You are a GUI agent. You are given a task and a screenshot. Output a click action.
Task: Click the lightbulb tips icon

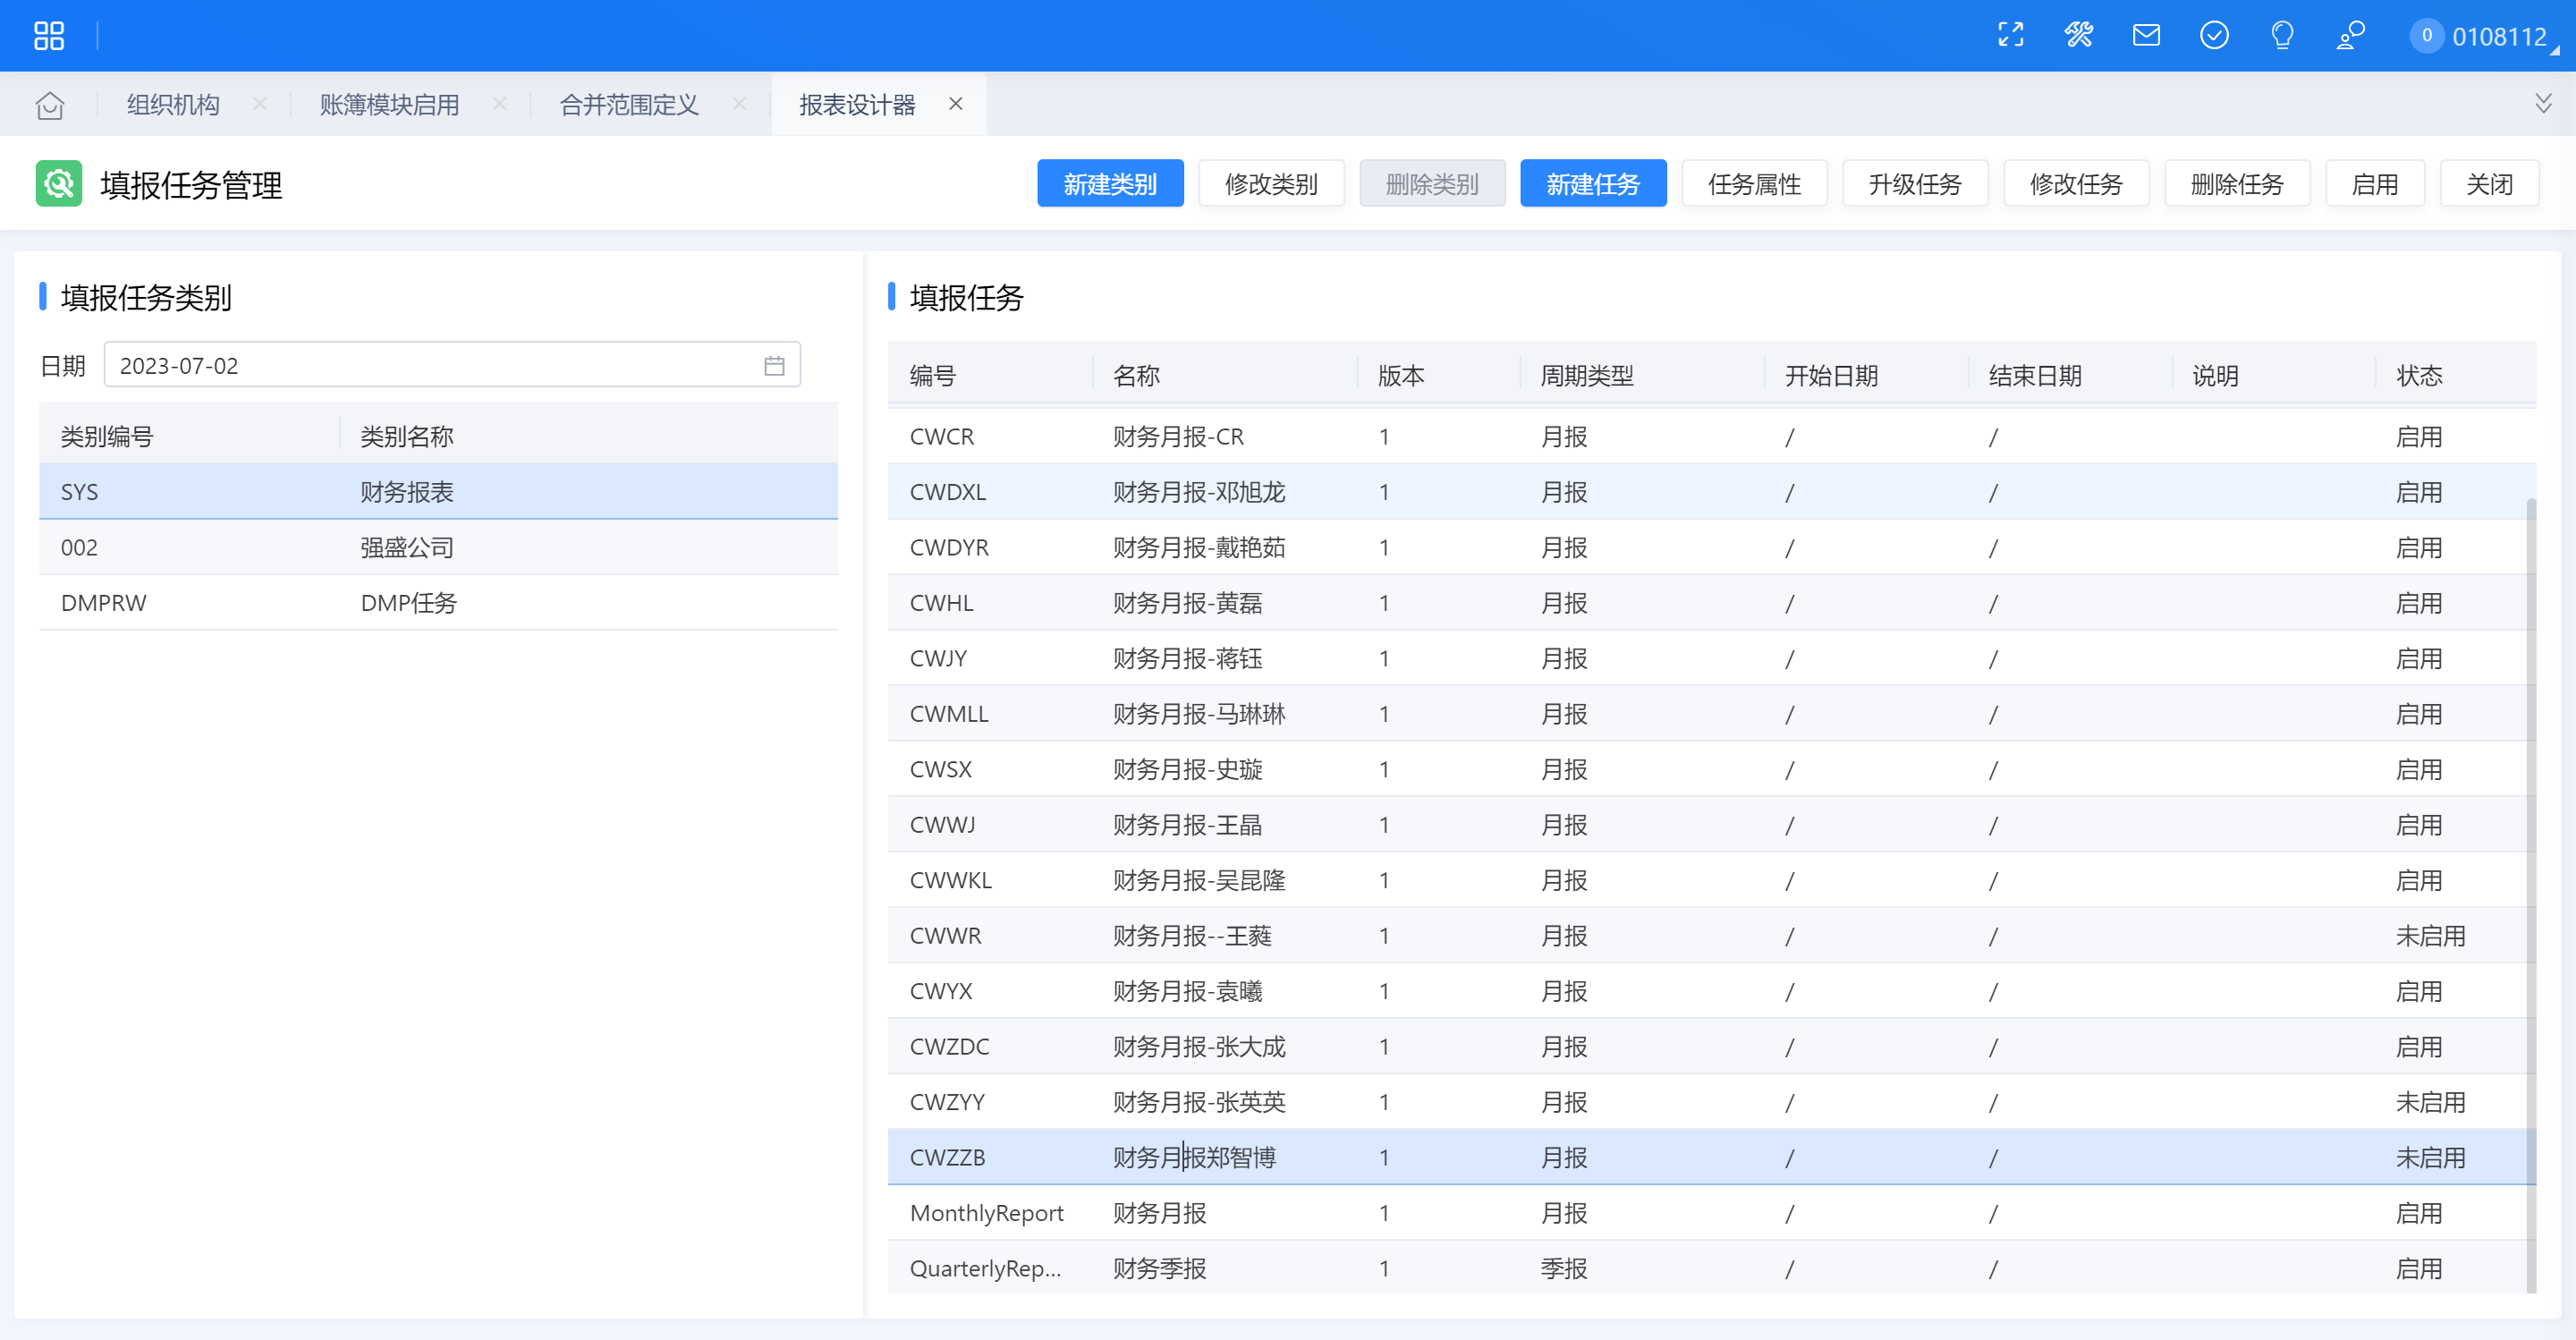[2282, 36]
